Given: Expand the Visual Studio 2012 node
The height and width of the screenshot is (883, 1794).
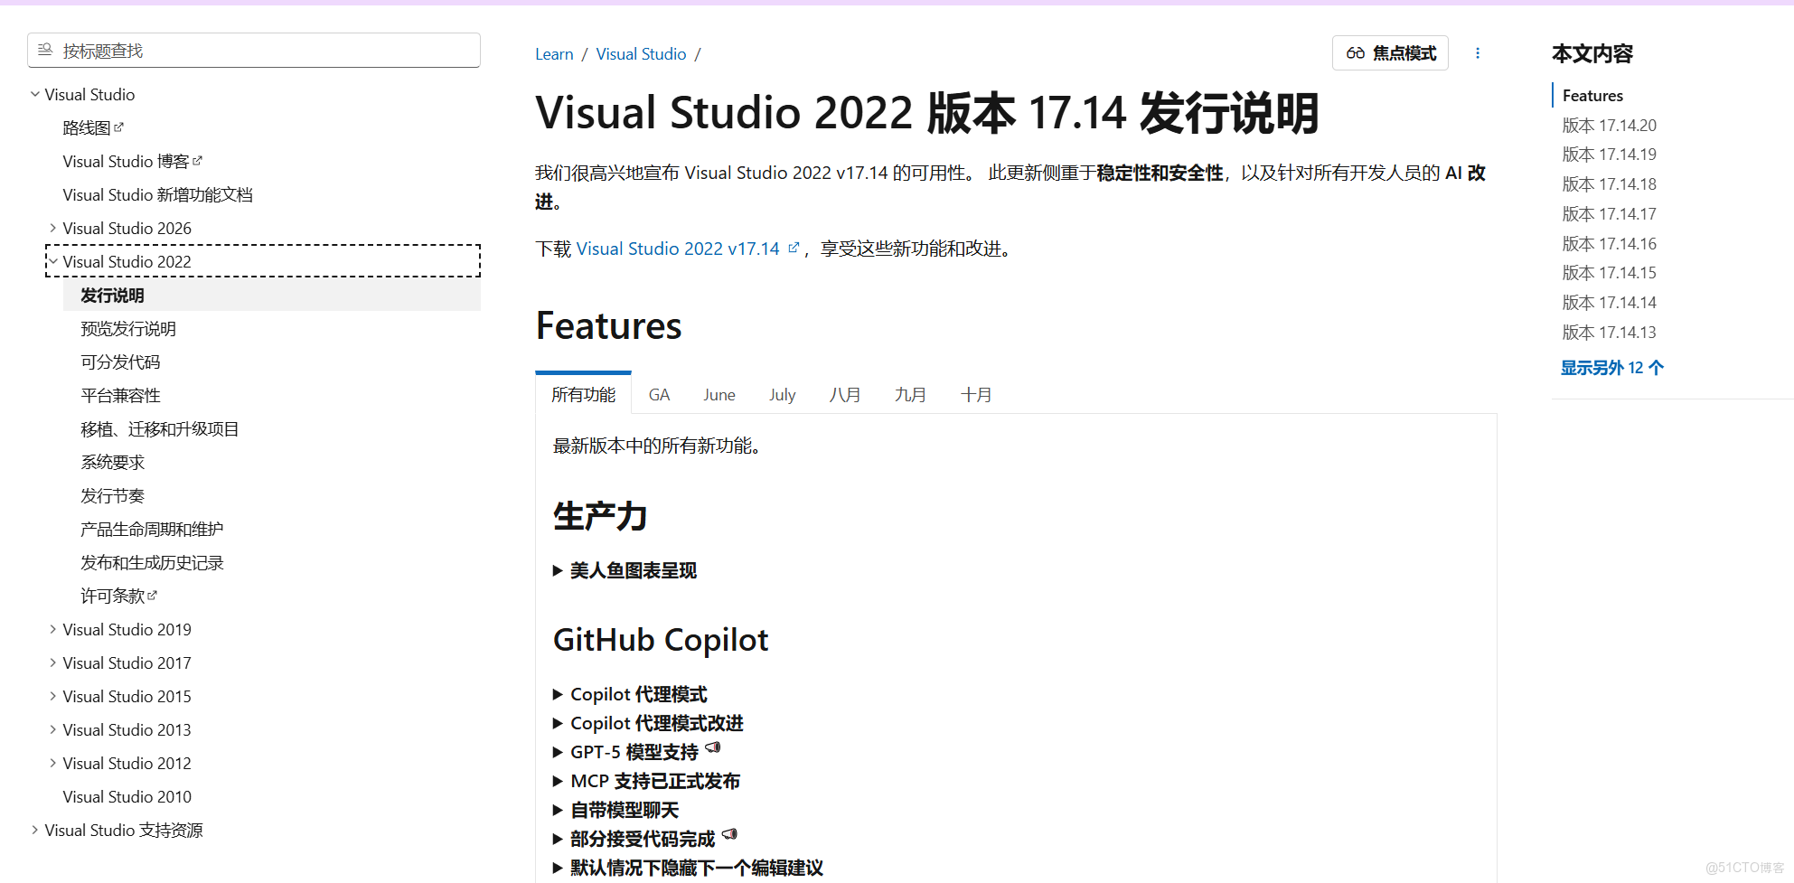Looking at the screenshot, I should (53, 763).
